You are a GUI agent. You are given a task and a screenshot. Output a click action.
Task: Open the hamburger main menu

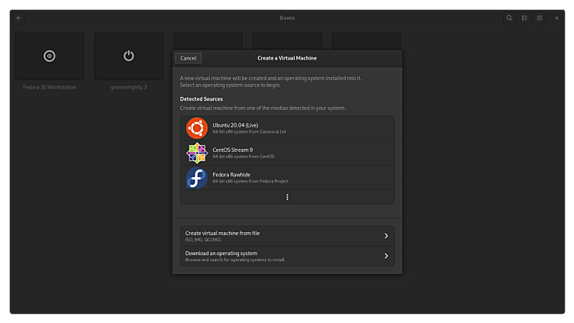click(540, 18)
